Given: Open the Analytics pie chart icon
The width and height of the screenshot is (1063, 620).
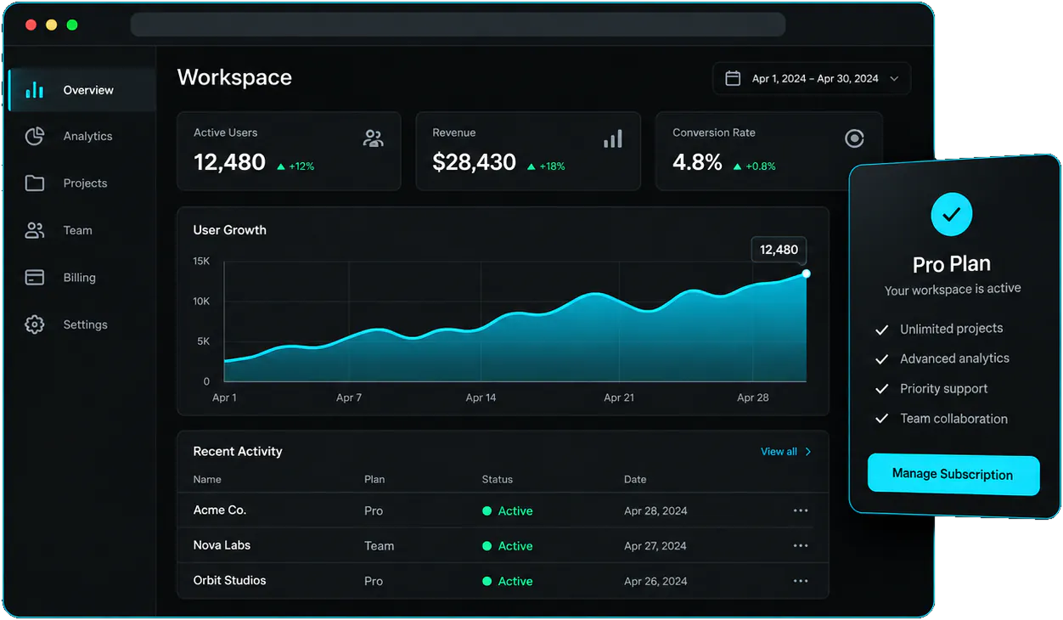Looking at the screenshot, I should [35, 136].
